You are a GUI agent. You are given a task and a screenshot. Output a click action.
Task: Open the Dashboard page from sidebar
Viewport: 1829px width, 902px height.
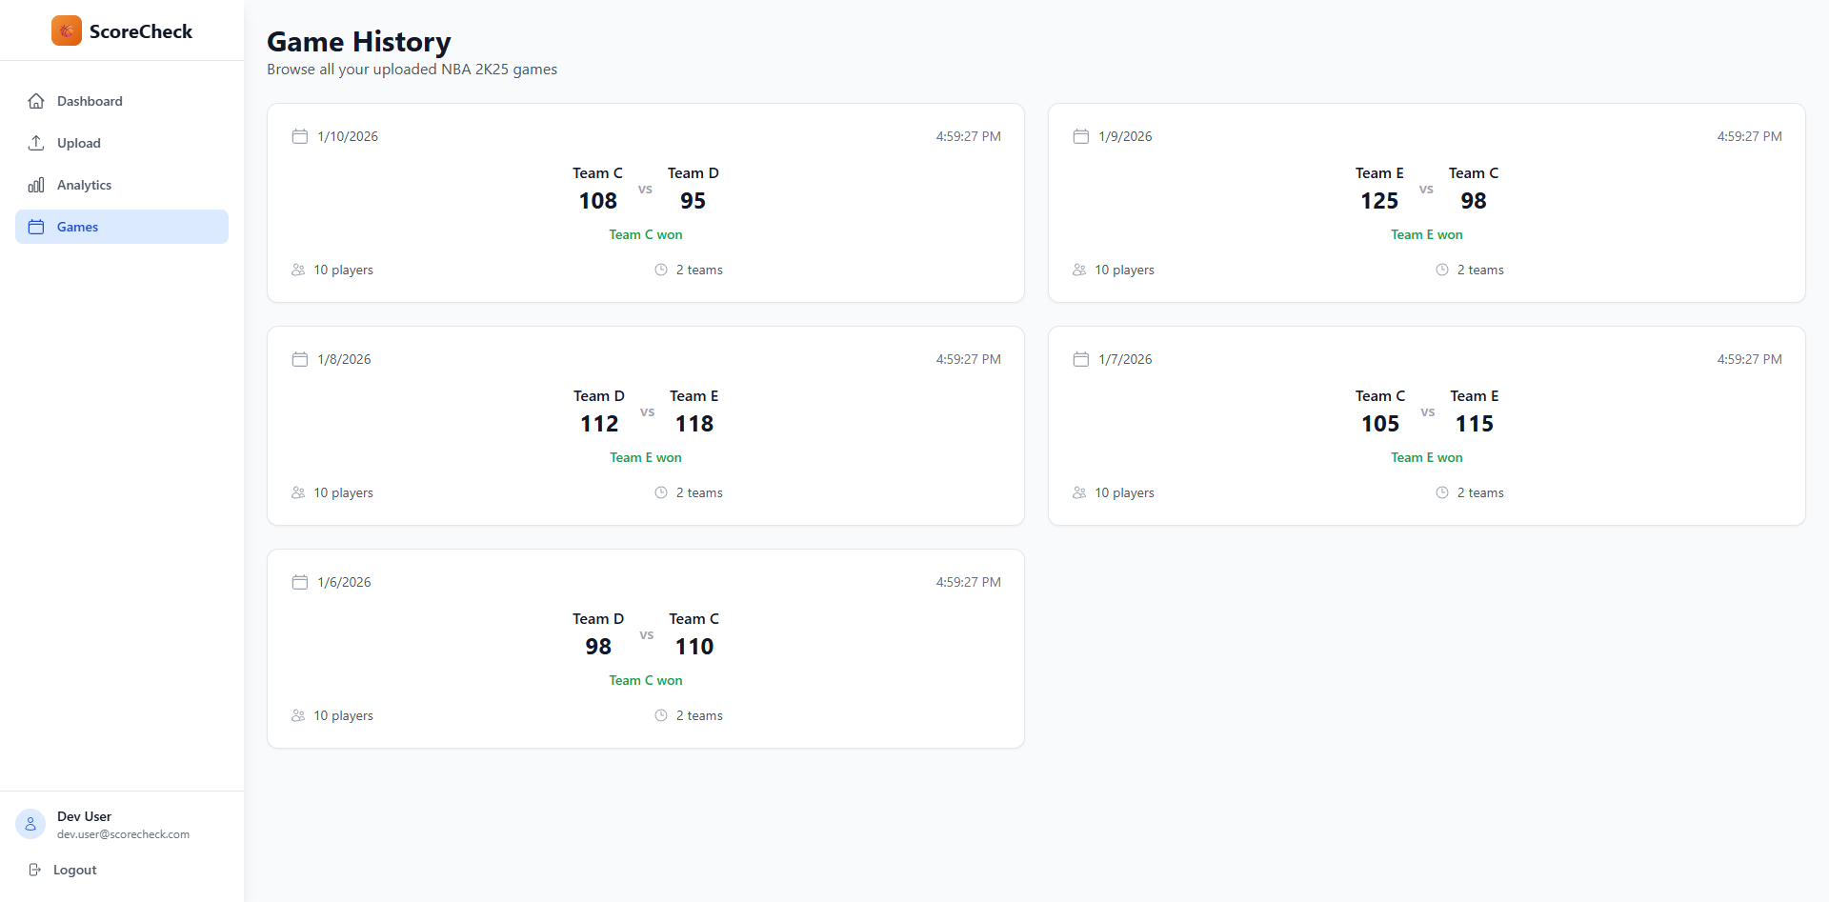tap(90, 101)
